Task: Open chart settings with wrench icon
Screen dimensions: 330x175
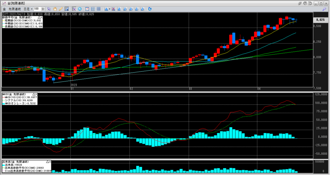Action: coord(324,9)
